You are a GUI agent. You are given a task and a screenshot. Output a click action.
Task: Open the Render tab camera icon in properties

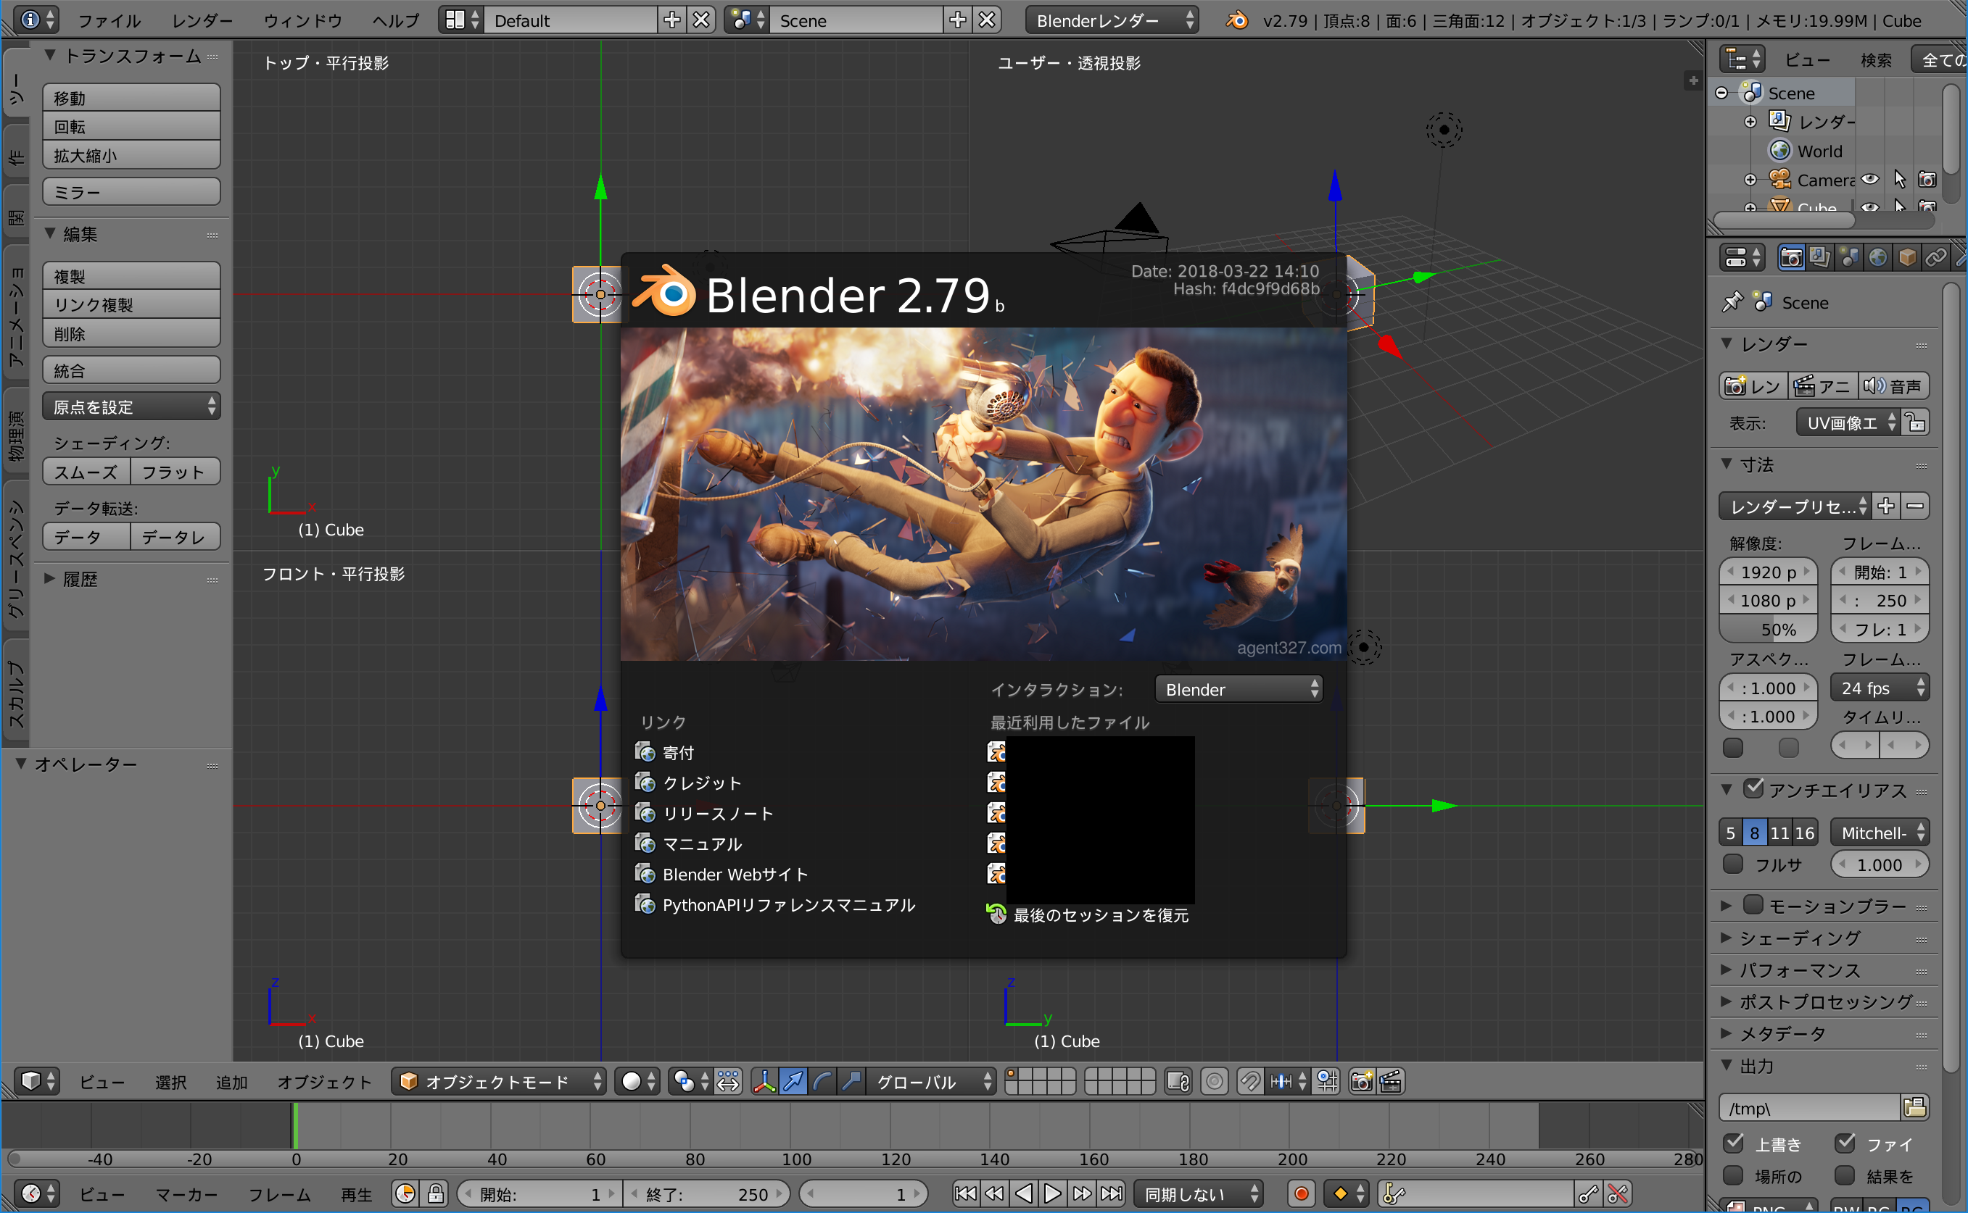pyautogui.click(x=1791, y=257)
